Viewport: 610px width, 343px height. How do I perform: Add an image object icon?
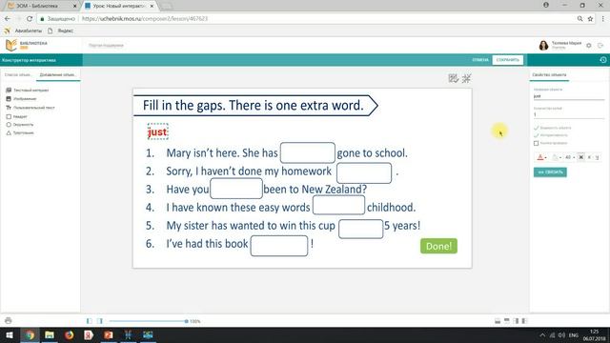[x=9, y=99]
